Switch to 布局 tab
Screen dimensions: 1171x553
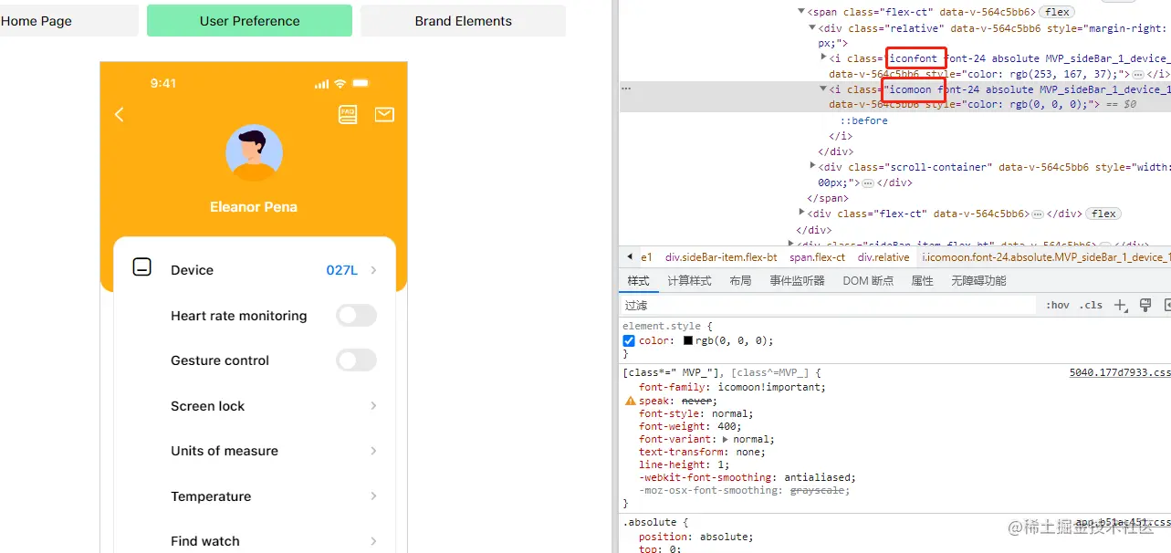coord(740,281)
